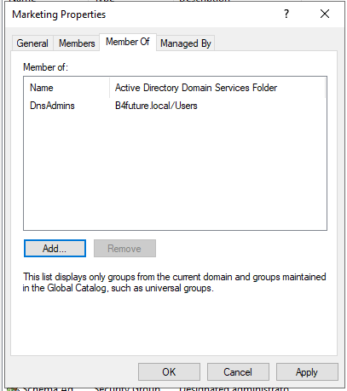Cancel the Marketing Properties dialog
Image resolution: width=347 pixels, height=391 pixels.
(238, 371)
